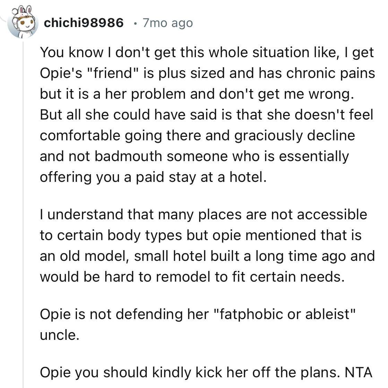The width and height of the screenshot is (388, 388).
Task: Click the paragraph "Opie is not defending her"
Action: point(198,325)
